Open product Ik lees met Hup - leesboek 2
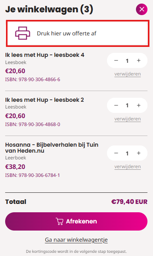 click(44, 100)
